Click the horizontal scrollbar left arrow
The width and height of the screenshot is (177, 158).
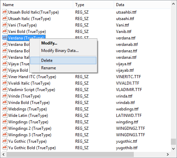[3, 154]
